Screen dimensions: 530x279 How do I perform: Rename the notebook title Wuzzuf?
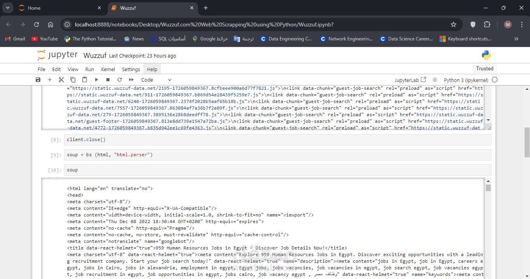[x=95, y=56]
